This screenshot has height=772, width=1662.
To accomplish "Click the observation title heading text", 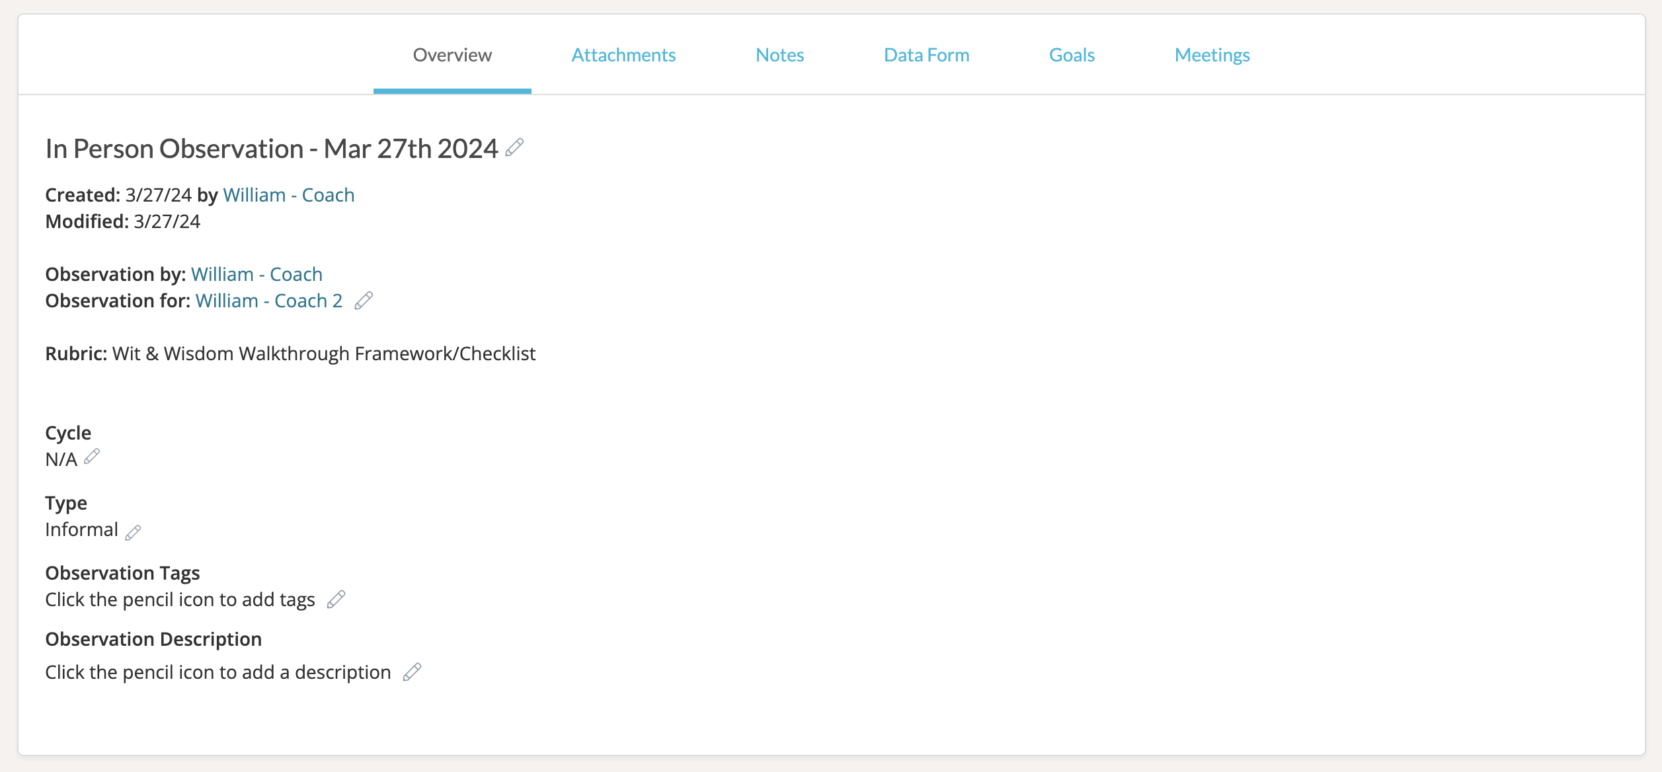I will (x=271, y=149).
